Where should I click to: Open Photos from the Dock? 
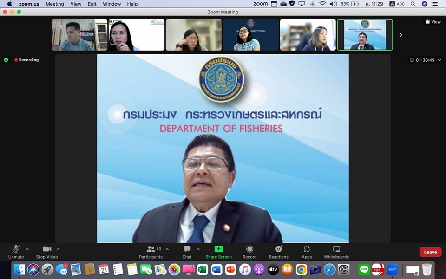pyautogui.click(x=174, y=269)
